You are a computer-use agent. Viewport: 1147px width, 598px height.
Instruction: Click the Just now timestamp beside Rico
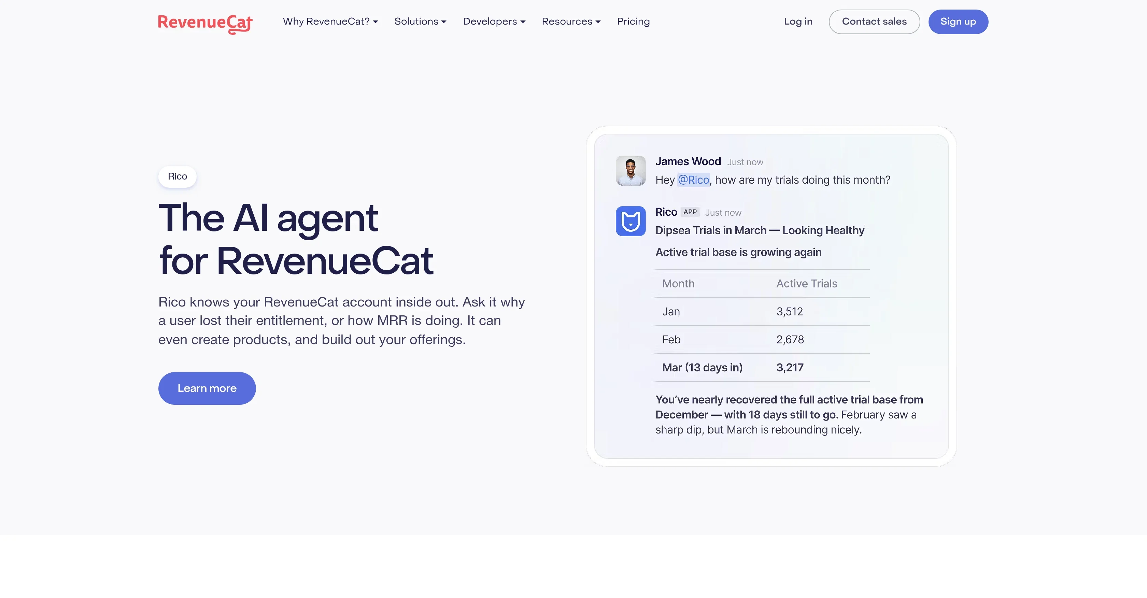(x=723, y=213)
